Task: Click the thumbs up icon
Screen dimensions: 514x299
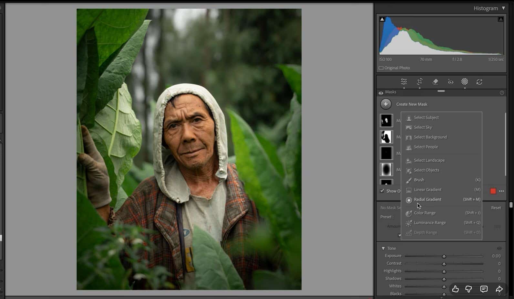Action: click(455, 289)
